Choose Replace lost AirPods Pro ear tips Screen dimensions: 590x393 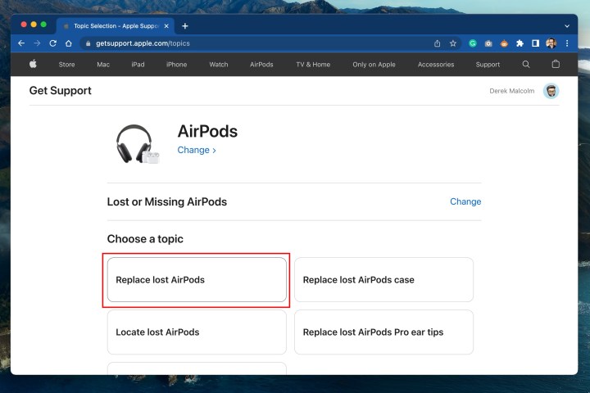pyautogui.click(x=383, y=332)
